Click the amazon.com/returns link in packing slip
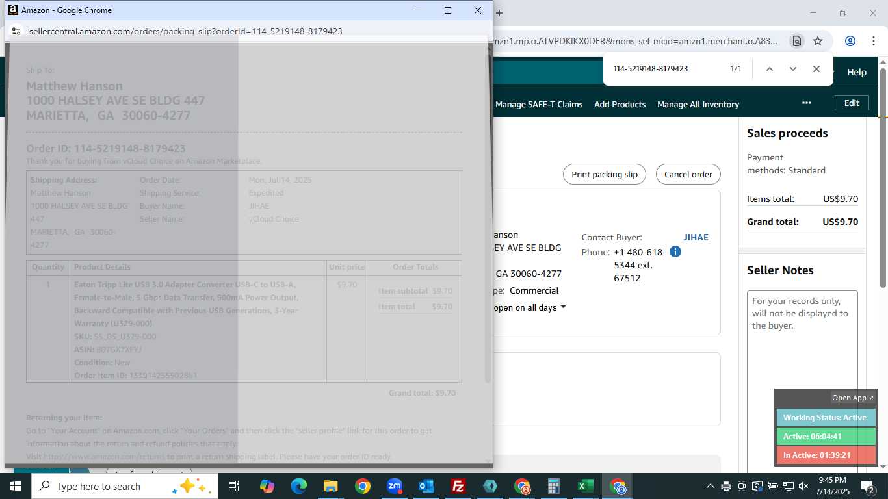888x499 pixels. point(104,457)
